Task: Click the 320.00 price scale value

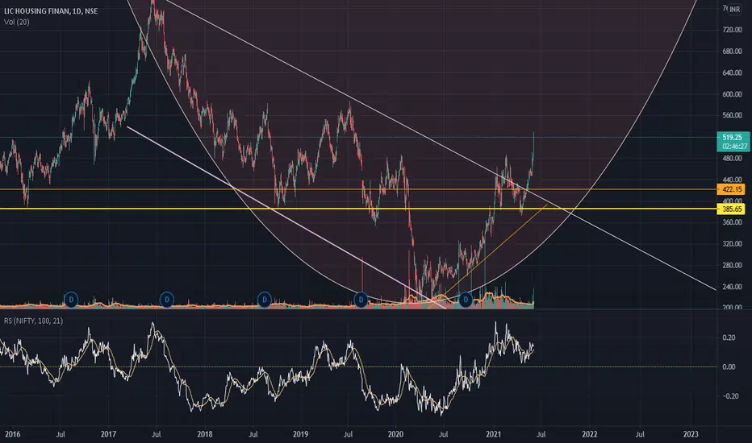Action: pyautogui.click(x=733, y=244)
